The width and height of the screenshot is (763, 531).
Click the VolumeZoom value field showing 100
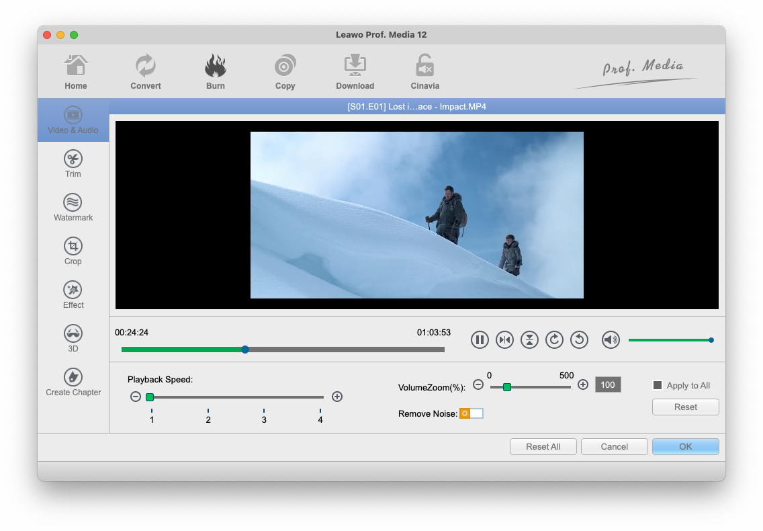coord(608,385)
